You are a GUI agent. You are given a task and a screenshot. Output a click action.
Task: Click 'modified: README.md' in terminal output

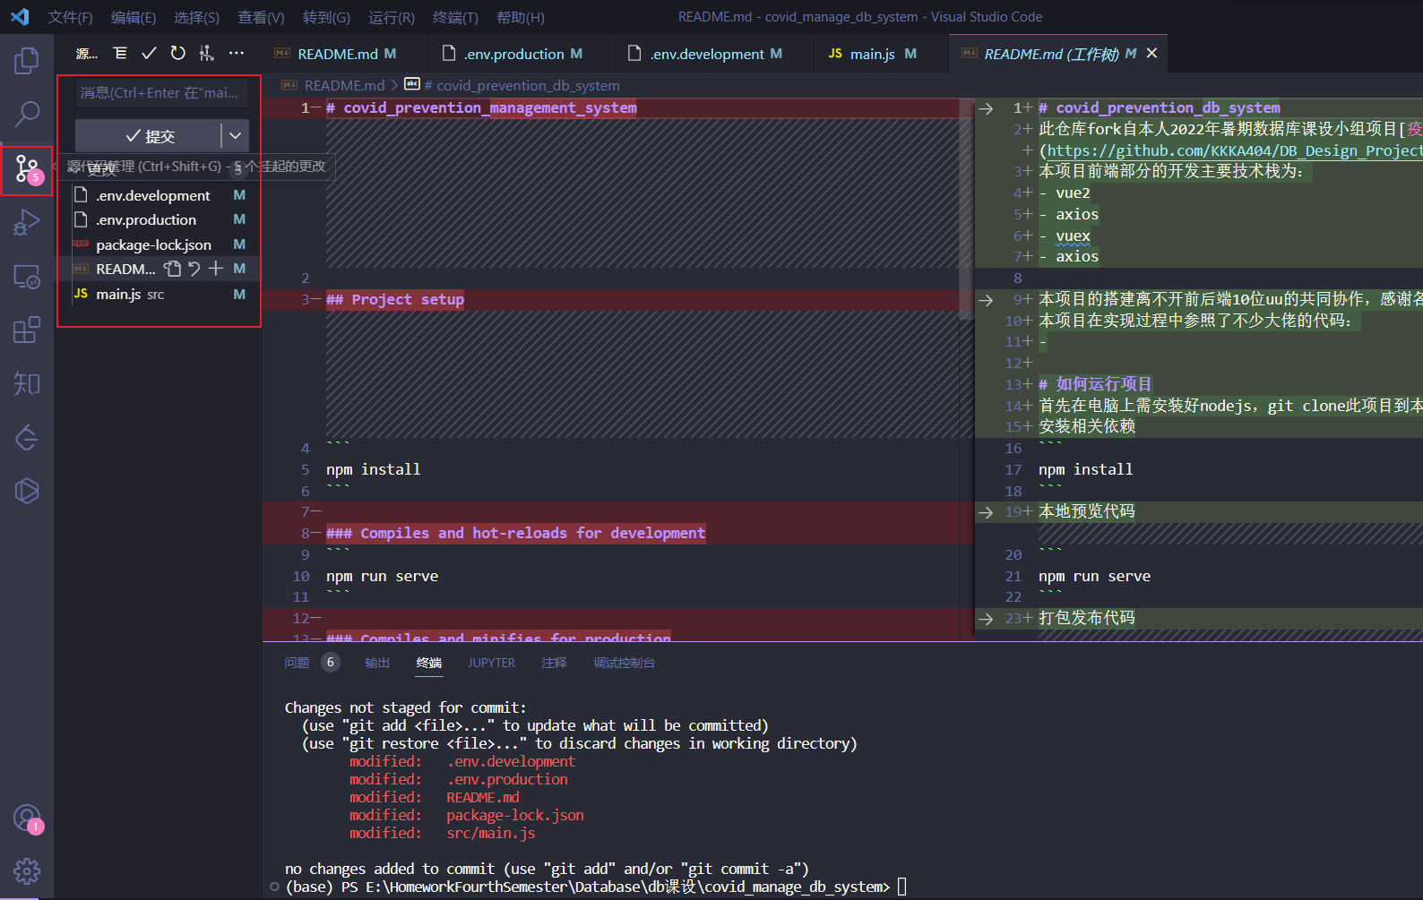pyautogui.click(x=434, y=797)
